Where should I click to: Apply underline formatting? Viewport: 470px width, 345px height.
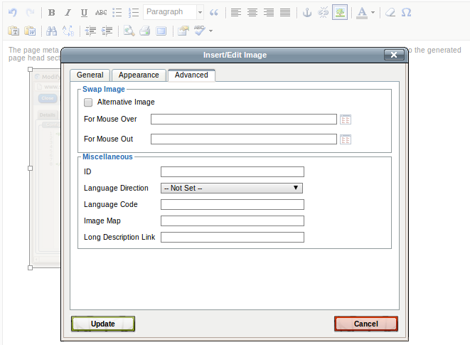click(85, 13)
